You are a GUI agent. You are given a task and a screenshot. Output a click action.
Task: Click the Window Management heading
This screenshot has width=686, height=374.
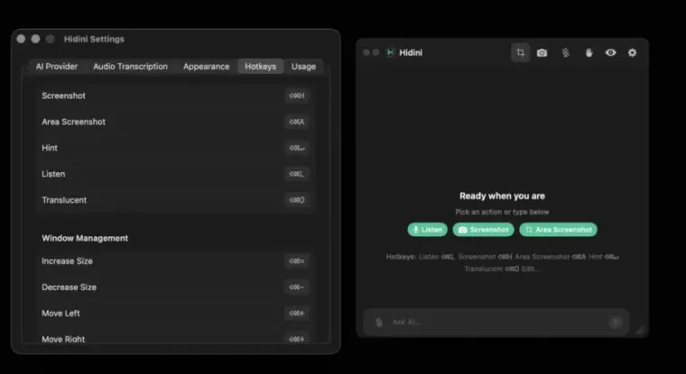pyautogui.click(x=85, y=238)
